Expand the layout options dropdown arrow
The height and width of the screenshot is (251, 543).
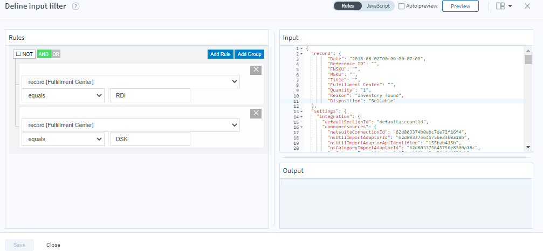(510, 6)
